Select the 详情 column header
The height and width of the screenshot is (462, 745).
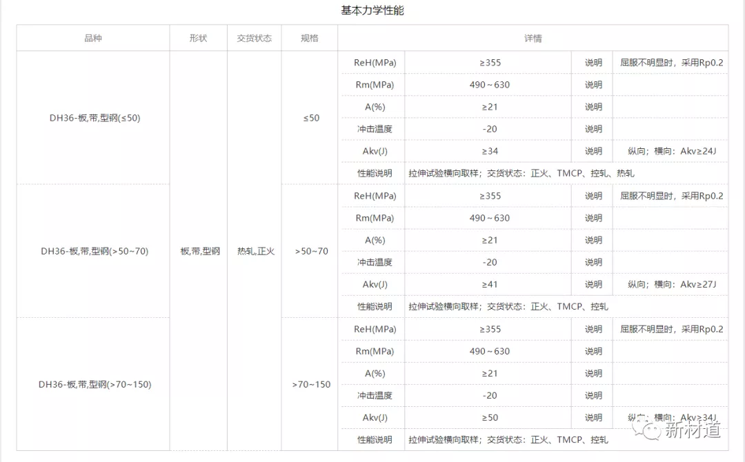(x=533, y=38)
